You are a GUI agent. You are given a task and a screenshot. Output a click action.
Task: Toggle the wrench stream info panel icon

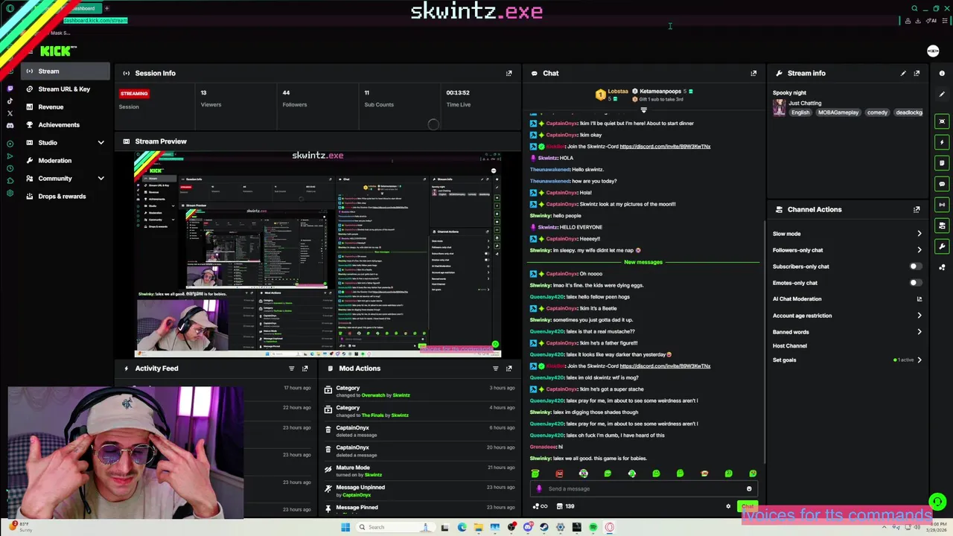click(x=942, y=246)
